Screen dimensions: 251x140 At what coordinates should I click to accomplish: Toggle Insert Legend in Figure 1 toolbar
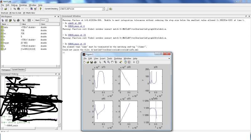click(129, 62)
